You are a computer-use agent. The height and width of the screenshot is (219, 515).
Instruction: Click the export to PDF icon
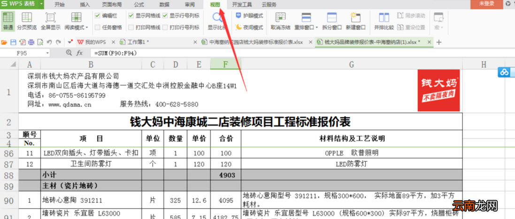pyautogui.click(x=23, y=42)
